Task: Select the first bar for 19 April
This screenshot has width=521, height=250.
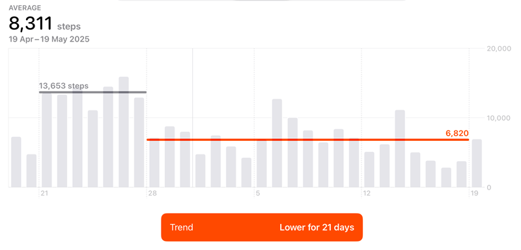Action: pos(16,162)
